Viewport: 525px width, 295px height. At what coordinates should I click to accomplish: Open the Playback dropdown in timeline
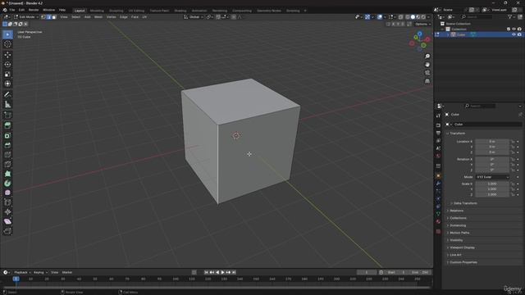(22, 273)
